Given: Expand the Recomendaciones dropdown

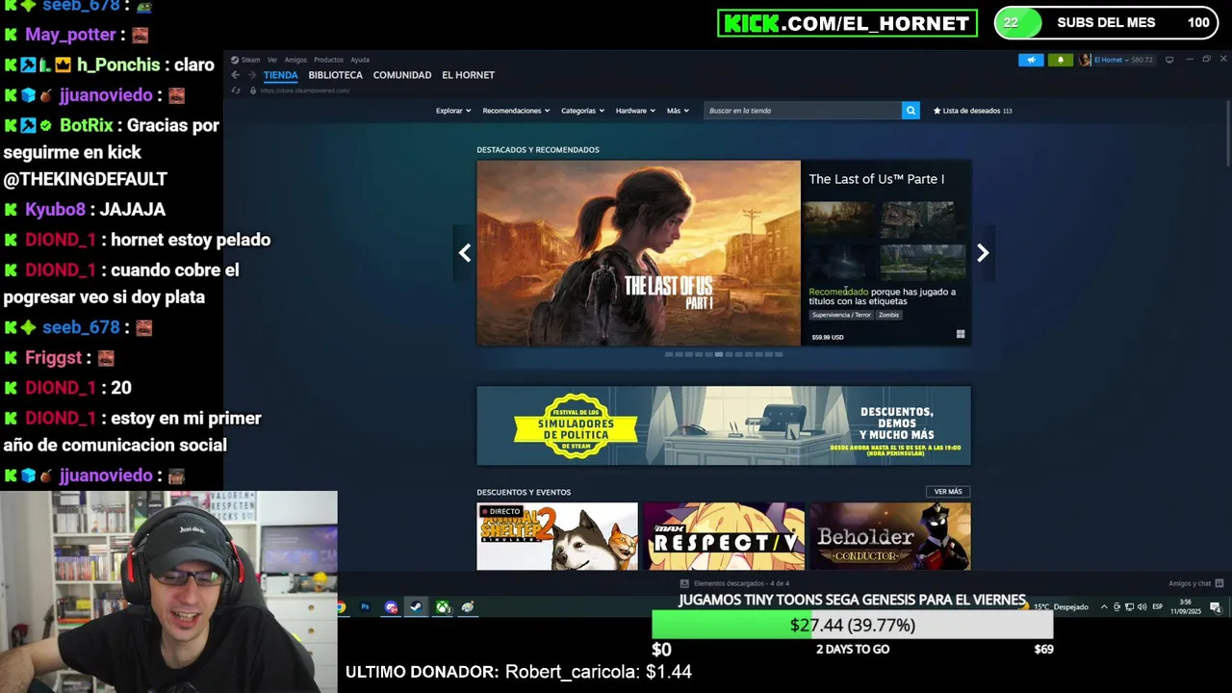Looking at the screenshot, I should coord(516,111).
